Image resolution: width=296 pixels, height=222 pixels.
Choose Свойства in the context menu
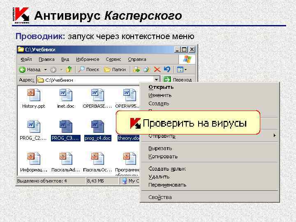(210, 197)
